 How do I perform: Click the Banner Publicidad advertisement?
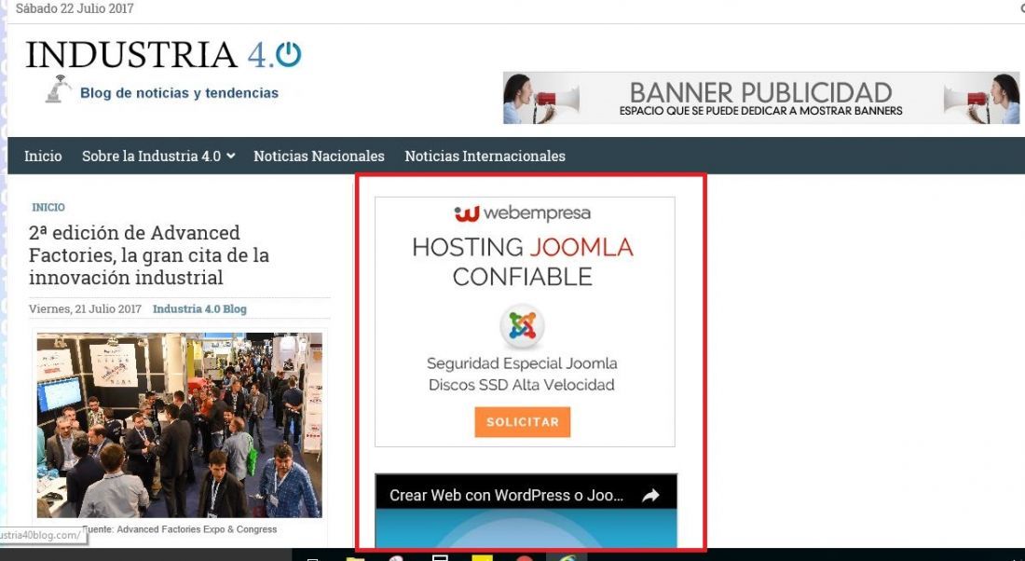tap(761, 98)
